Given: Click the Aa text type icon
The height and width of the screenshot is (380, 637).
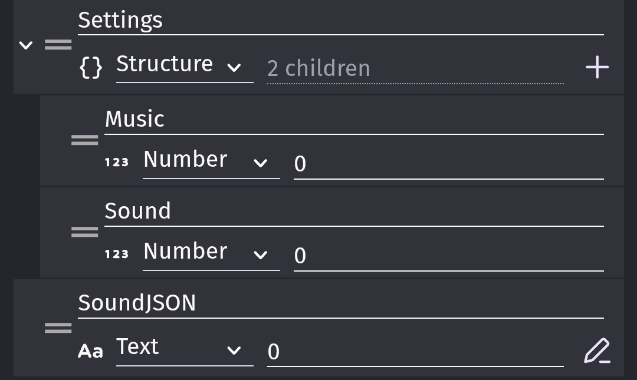Looking at the screenshot, I should [91, 351].
